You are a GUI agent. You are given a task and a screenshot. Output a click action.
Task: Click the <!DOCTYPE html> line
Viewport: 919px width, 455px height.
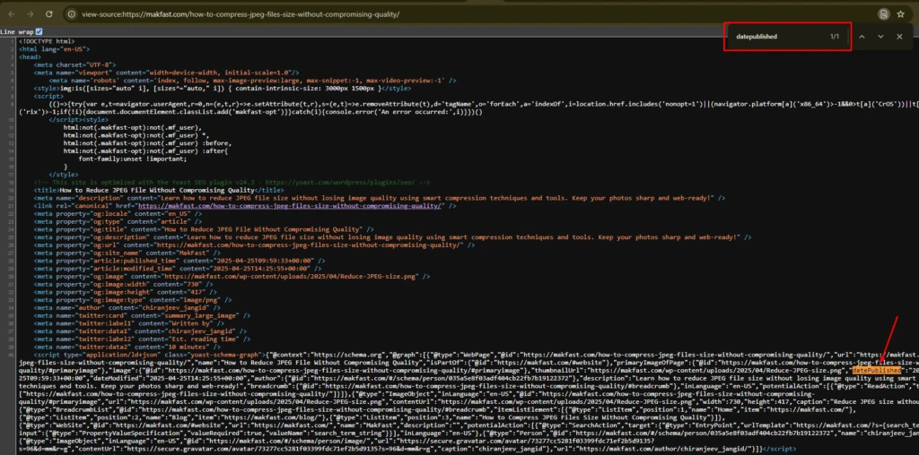(47, 41)
